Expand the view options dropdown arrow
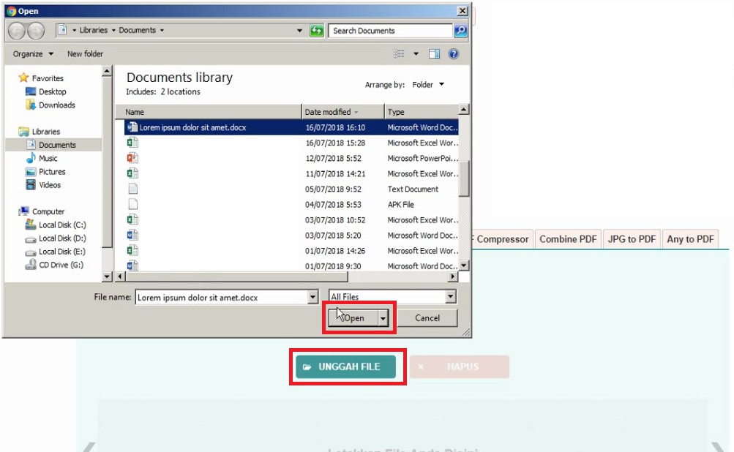 click(x=416, y=54)
